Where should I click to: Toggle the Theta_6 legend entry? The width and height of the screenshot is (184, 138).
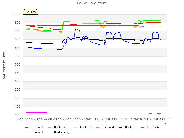[150, 127]
